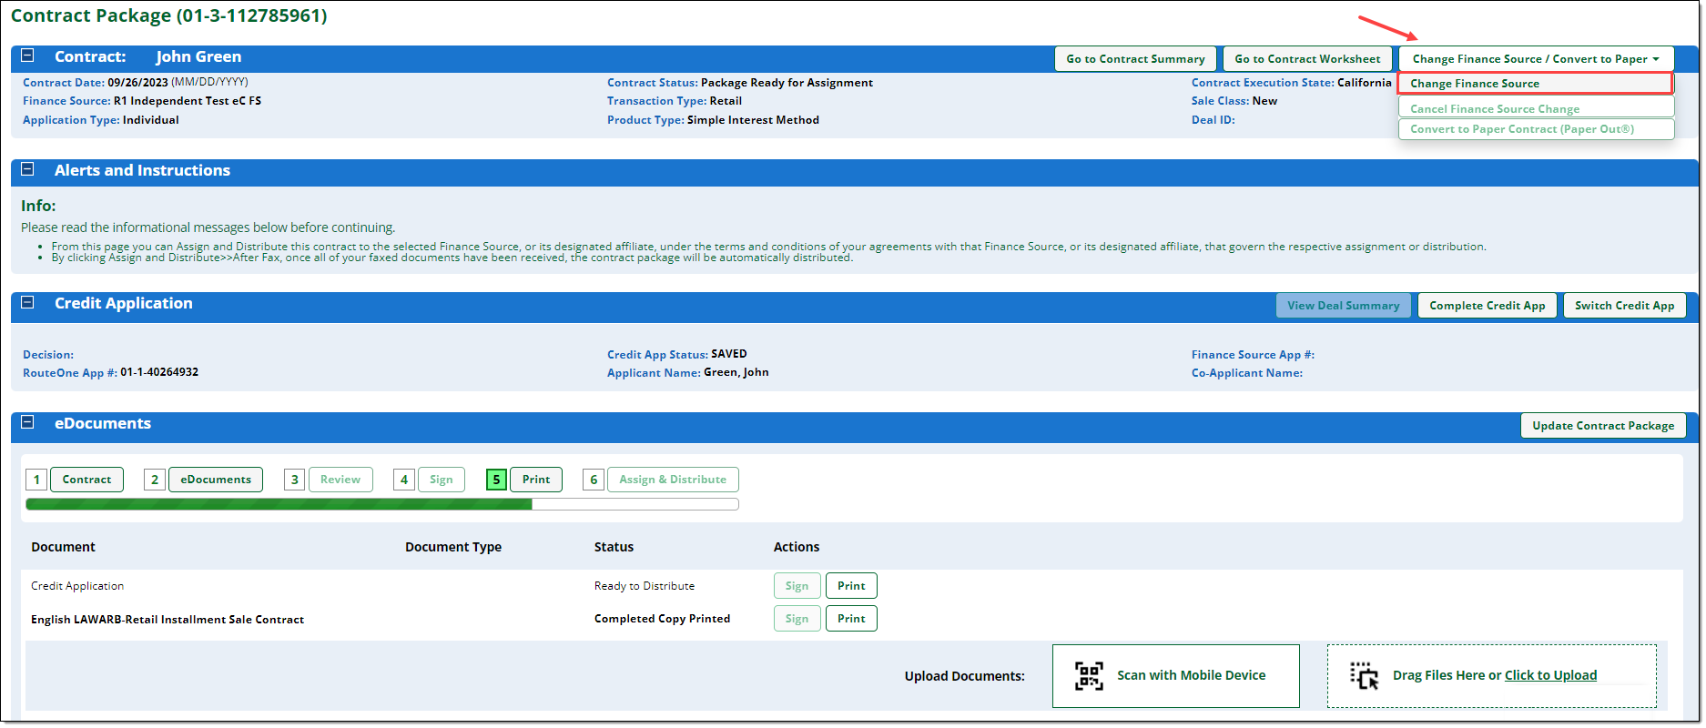Click highlighted step number 5 box
This screenshot has height=728, width=1706.
click(496, 480)
